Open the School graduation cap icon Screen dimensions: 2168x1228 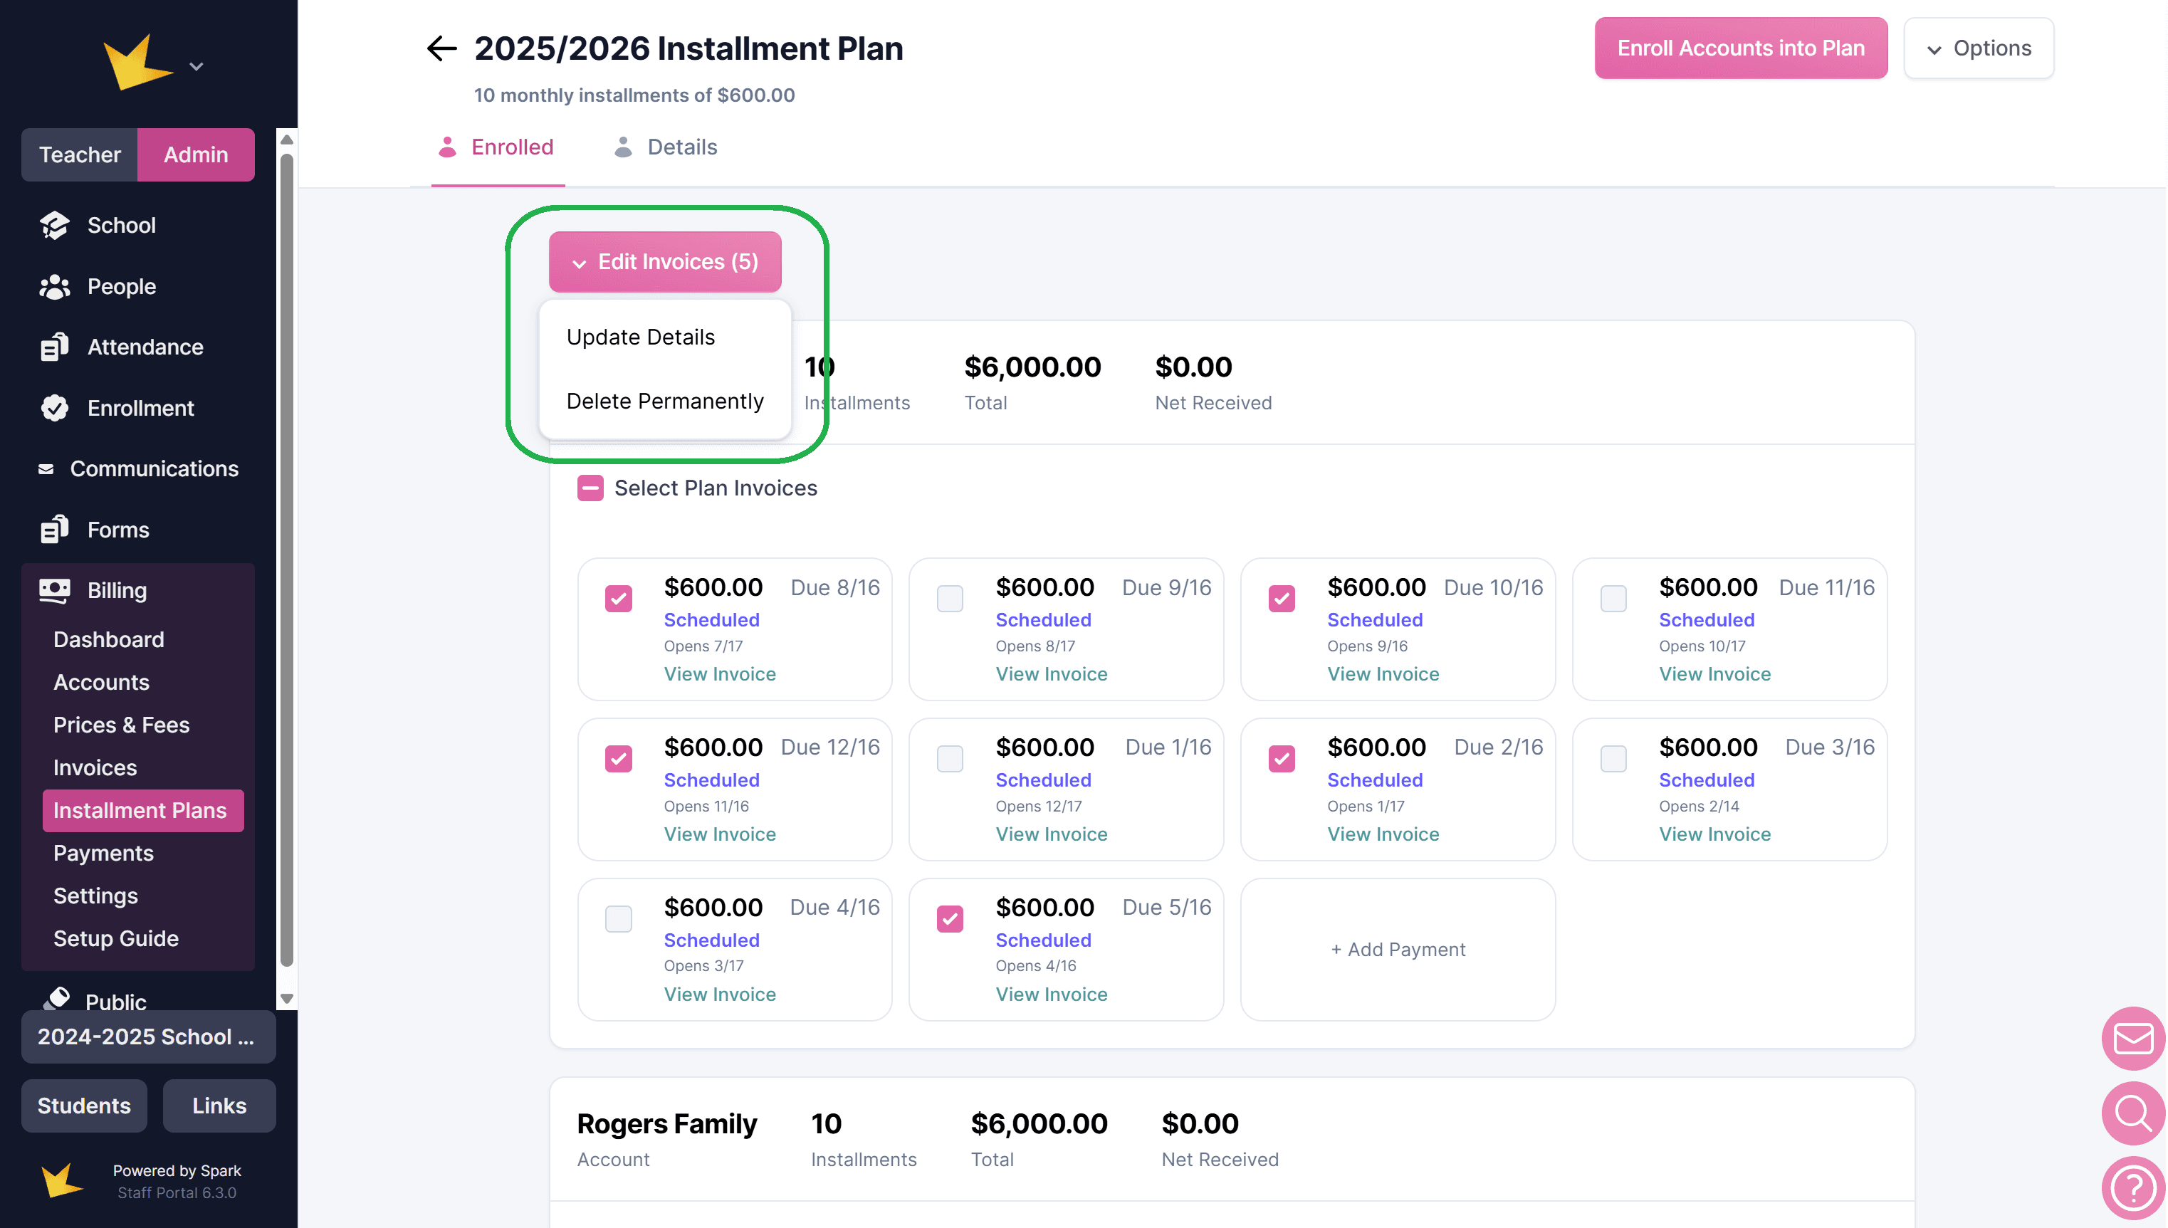55,225
